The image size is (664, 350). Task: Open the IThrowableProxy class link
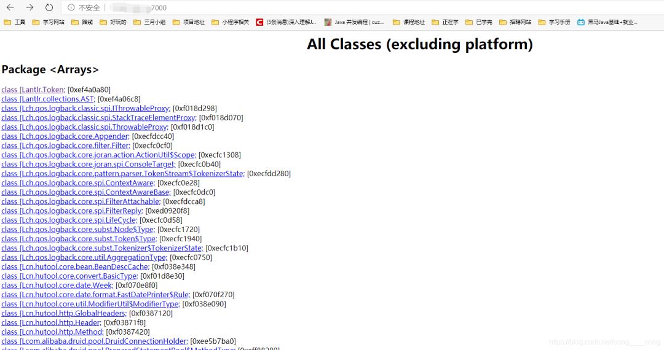tap(85, 108)
